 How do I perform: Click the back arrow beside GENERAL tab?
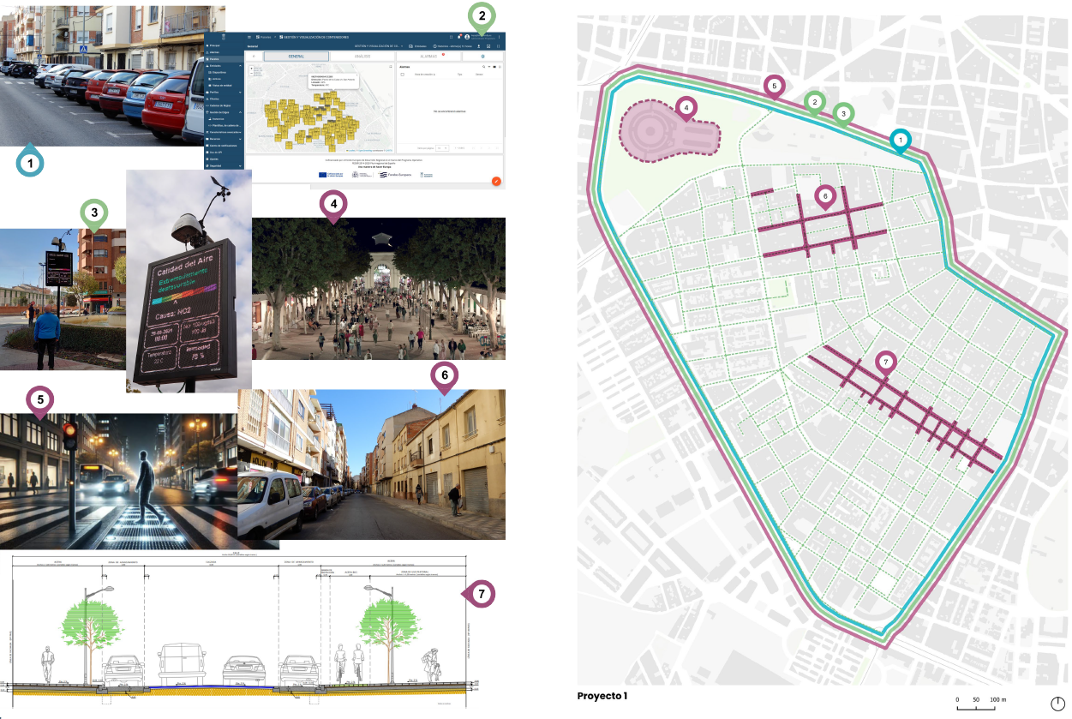(252, 57)
